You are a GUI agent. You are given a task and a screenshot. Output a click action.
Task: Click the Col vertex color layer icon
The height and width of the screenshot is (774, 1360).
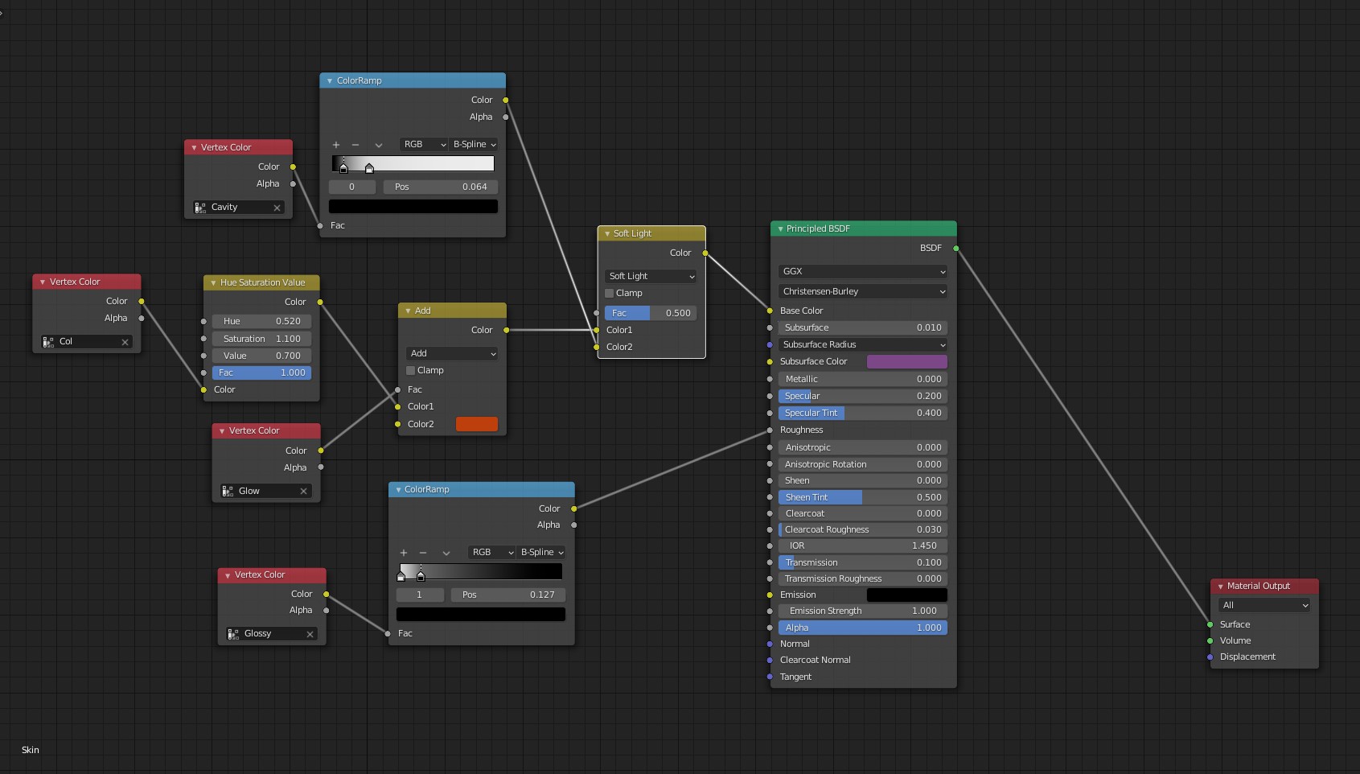tap(48, 342)
